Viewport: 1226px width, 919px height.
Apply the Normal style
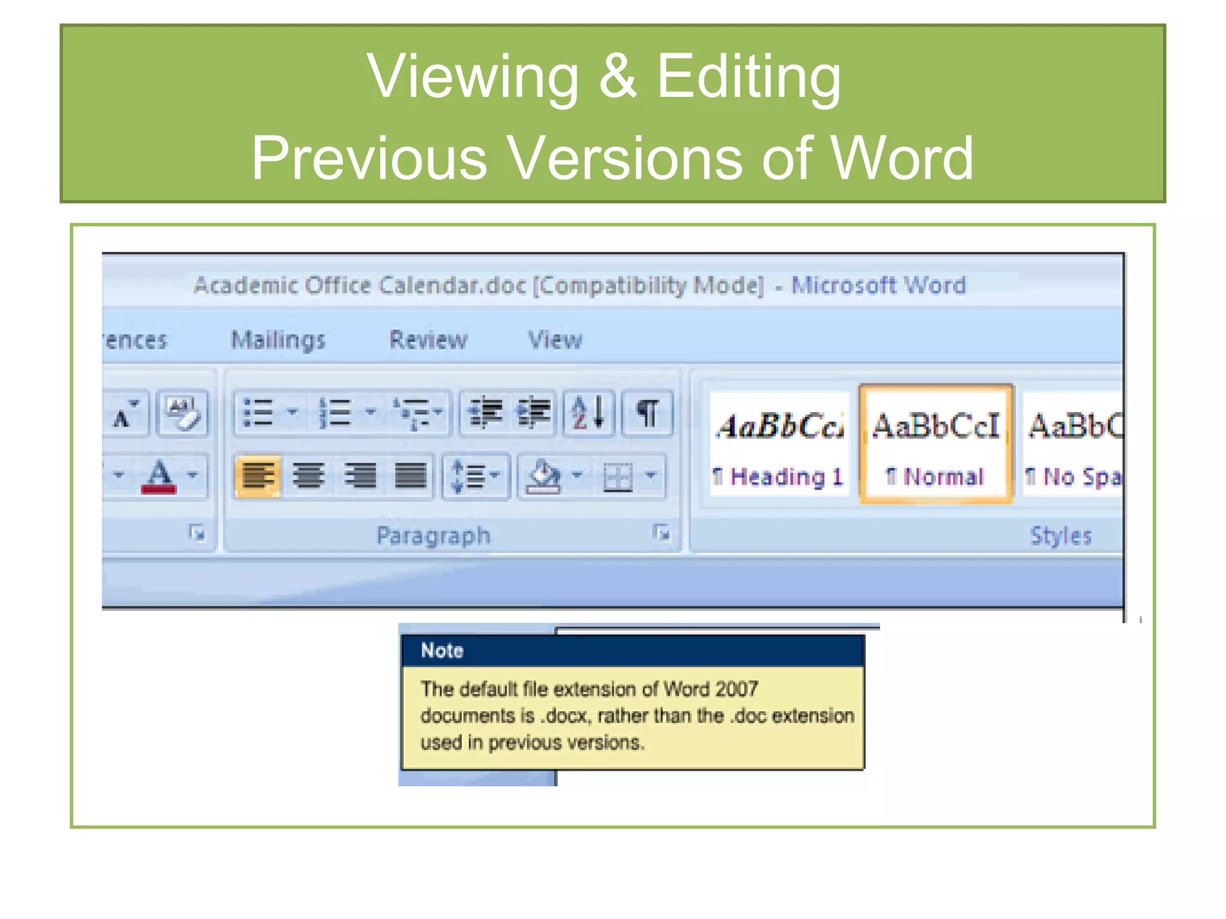(936, 444)
